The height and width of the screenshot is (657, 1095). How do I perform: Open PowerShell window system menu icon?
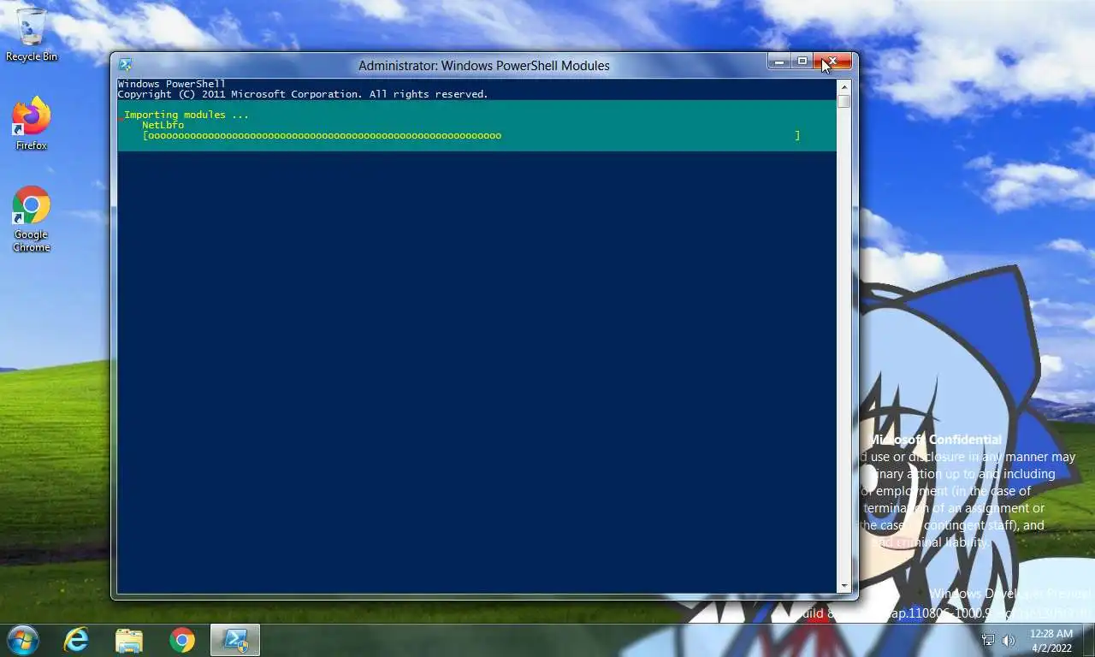pyautogui.click(x=126, y=65)
